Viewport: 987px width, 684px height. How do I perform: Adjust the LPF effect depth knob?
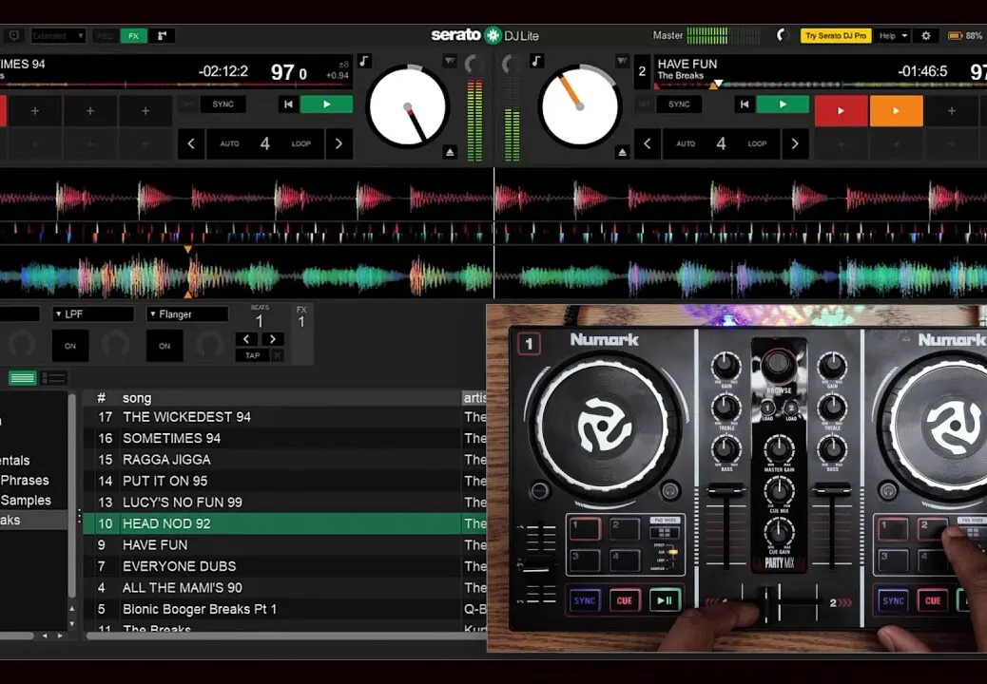[x=116, y=345]
